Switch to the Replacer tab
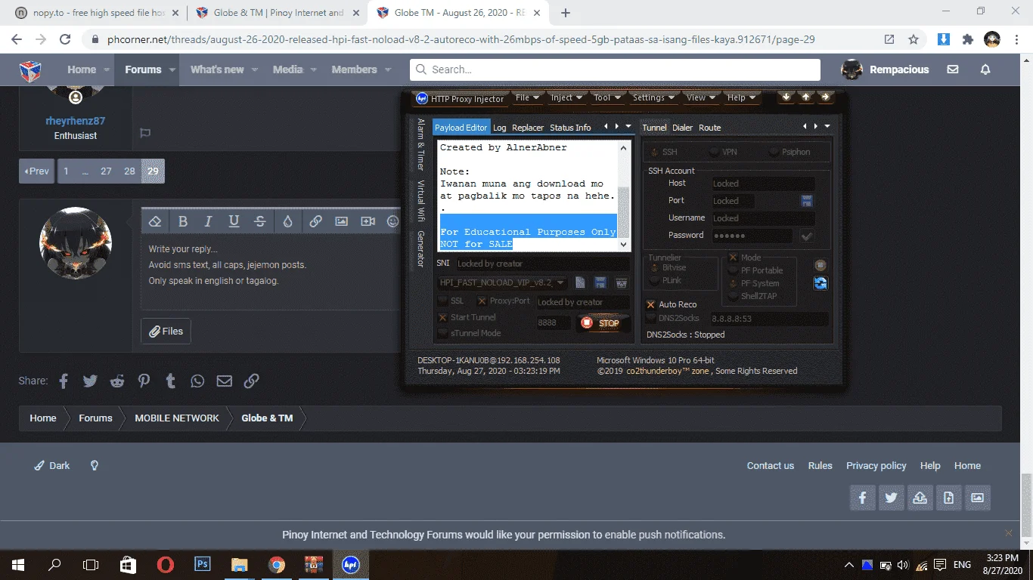 tap(528, 128)
